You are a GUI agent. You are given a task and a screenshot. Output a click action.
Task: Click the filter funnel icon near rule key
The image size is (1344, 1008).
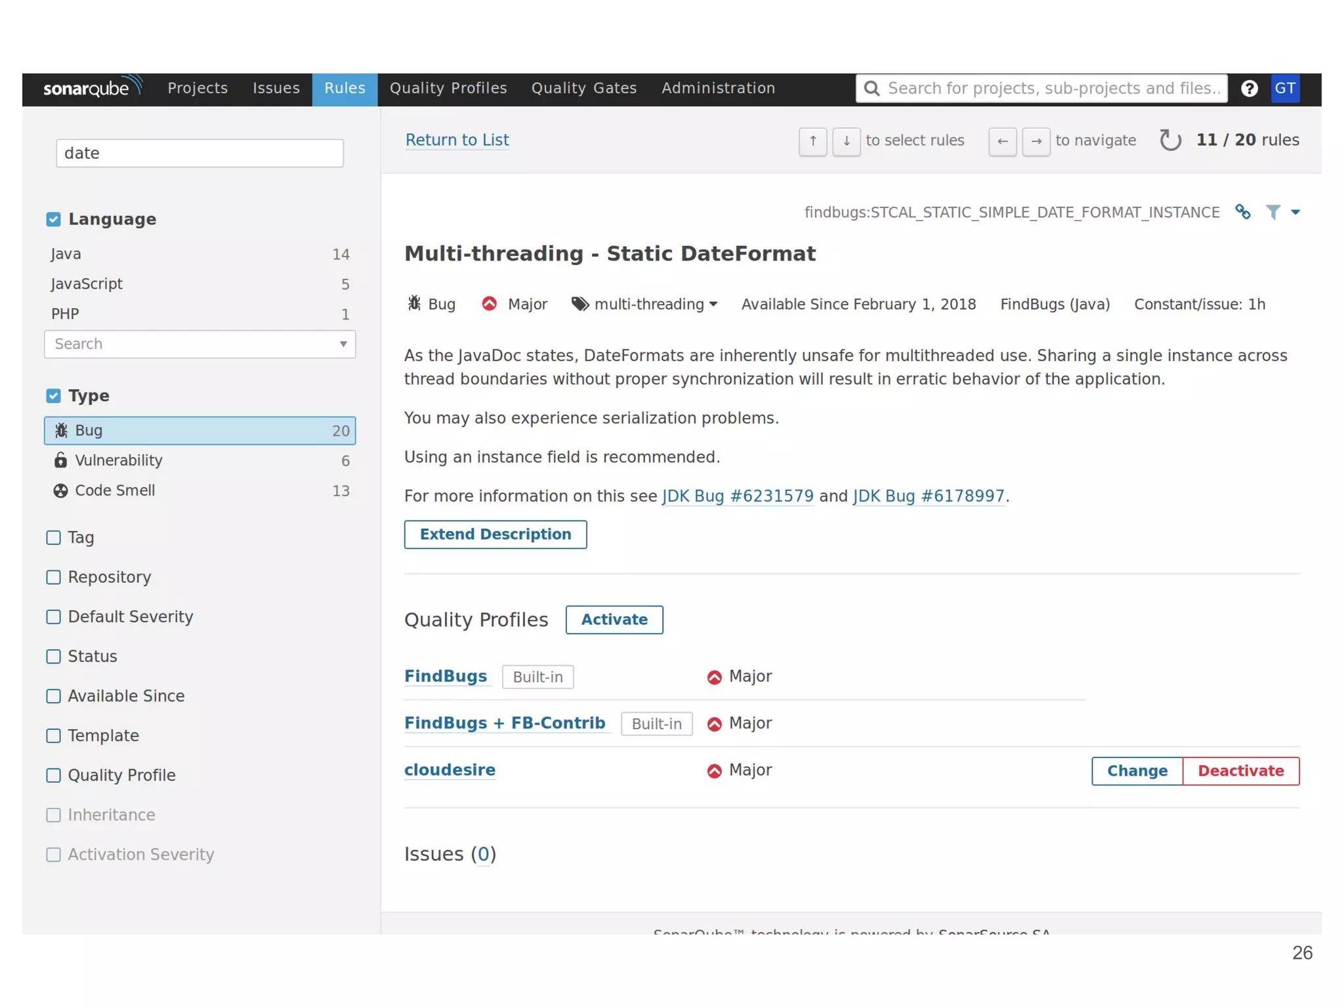pos(1272,212)
